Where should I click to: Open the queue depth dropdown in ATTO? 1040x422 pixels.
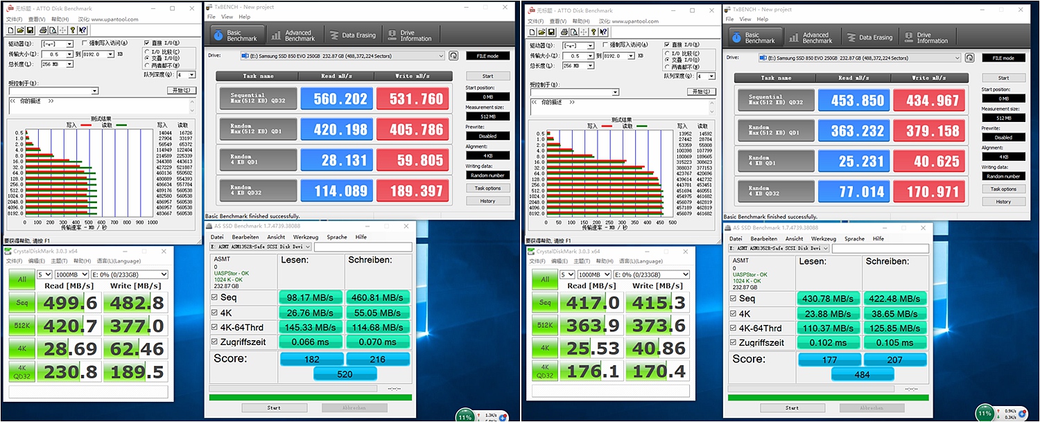[191, 75]
